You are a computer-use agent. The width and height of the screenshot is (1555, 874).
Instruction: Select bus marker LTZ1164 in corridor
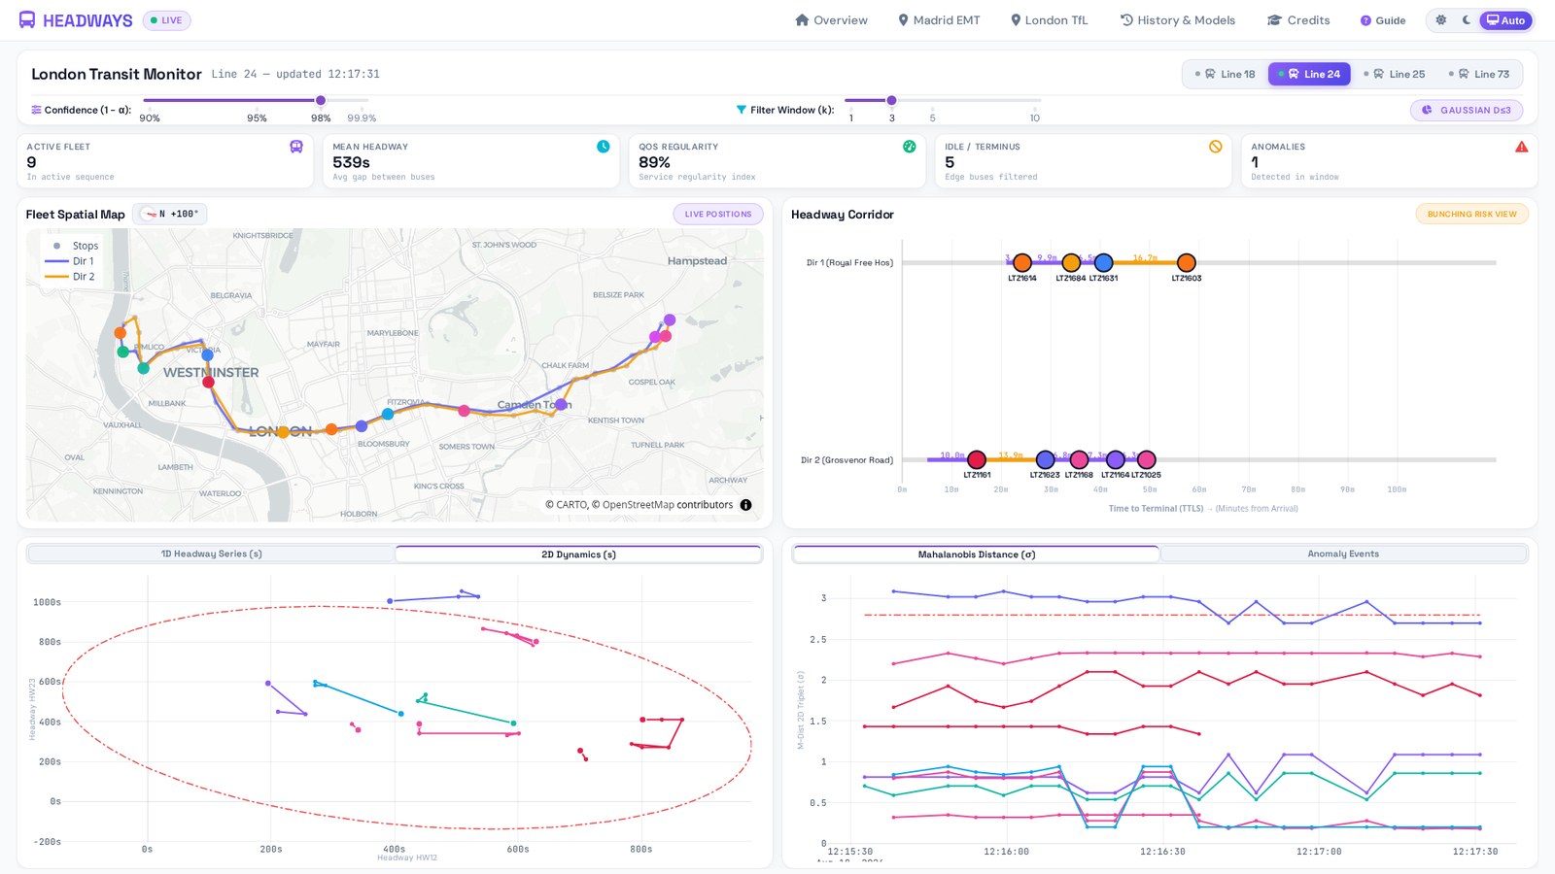[x=1116, y=459]
